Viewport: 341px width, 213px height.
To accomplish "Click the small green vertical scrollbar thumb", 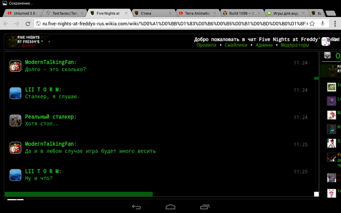I will point(316,78).
